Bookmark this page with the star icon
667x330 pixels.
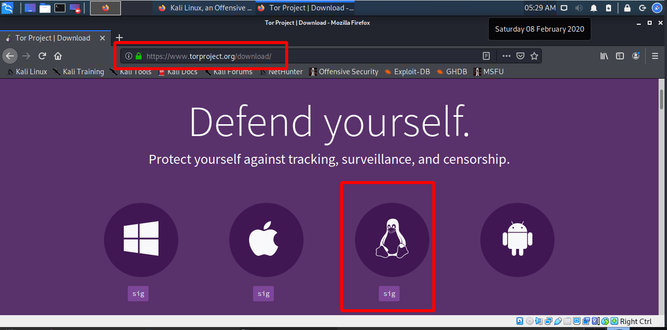coord(534,56)
